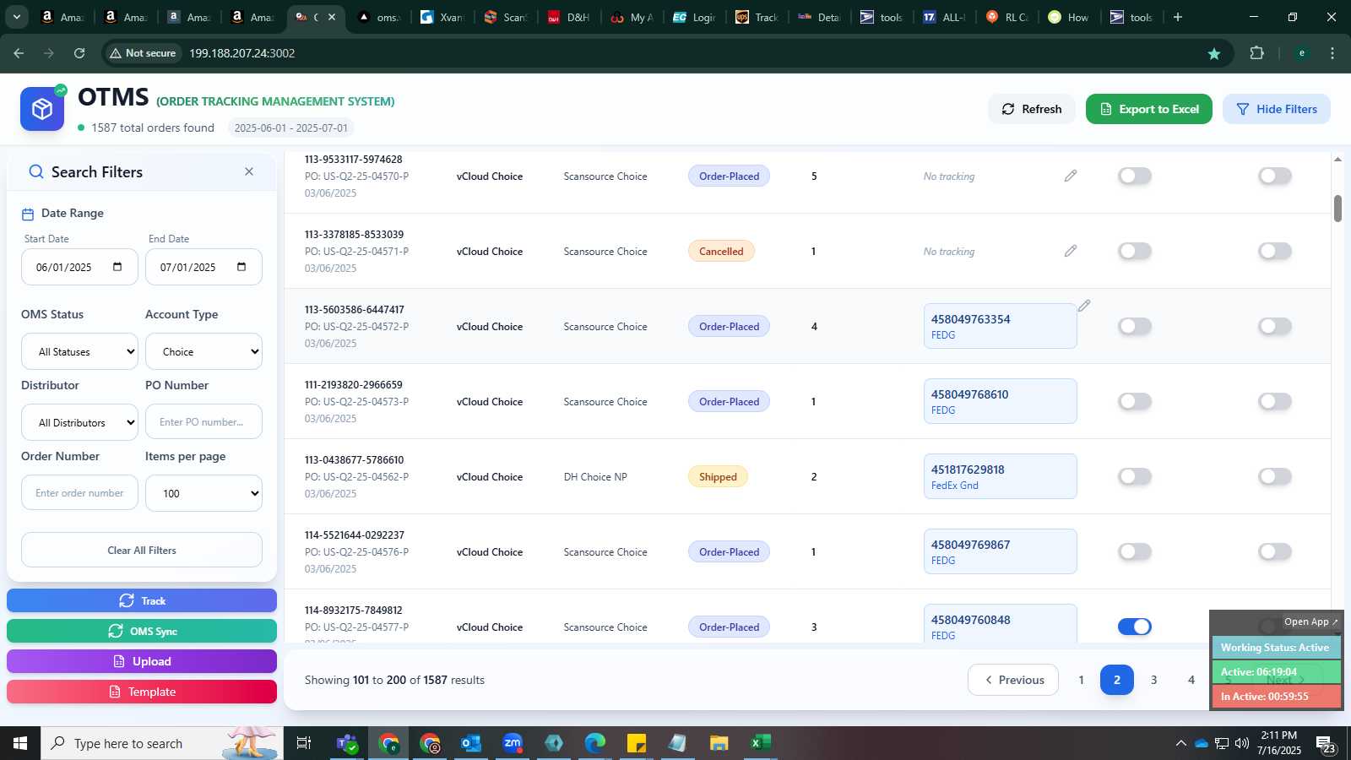
Task: Bookmark star icon in address bar
Action: 1214,53
